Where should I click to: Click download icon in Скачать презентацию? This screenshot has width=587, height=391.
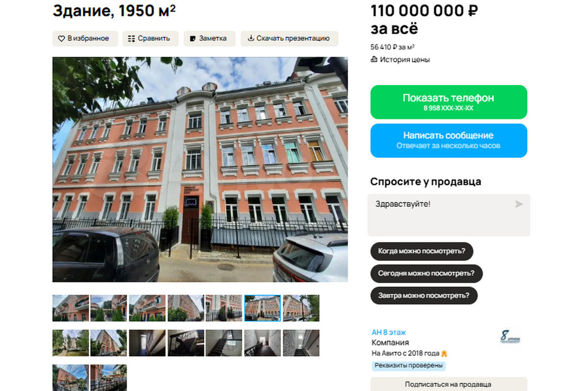coord(251,38)
